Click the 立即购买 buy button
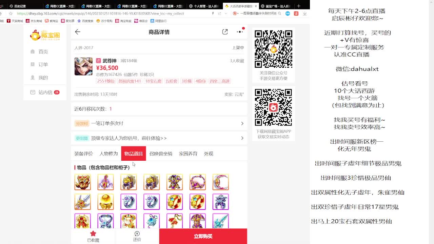Screen dimensions: 434x244 coord(203,236)
